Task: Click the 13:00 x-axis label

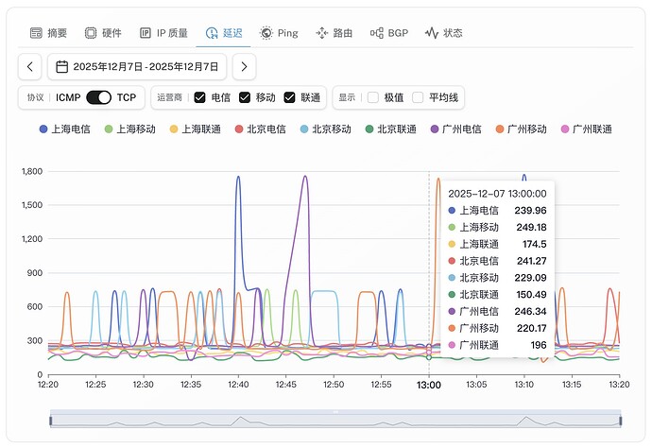Action: pyautogui.click(x=429, y=385)
